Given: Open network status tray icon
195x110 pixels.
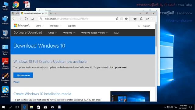Looking at the screenshot, I should 168,107.
